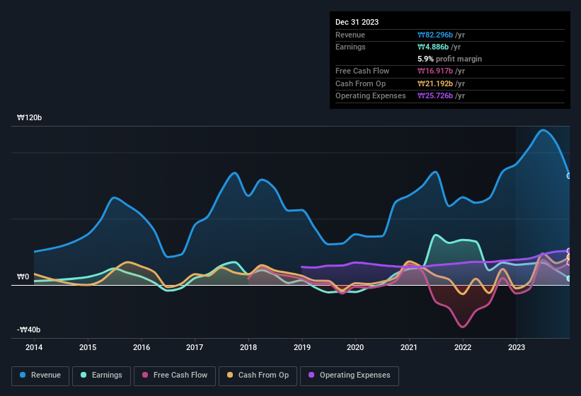Screen dimensions: 581x396
Task: Click the 2021 x-axis label
Action: (409, 347)
